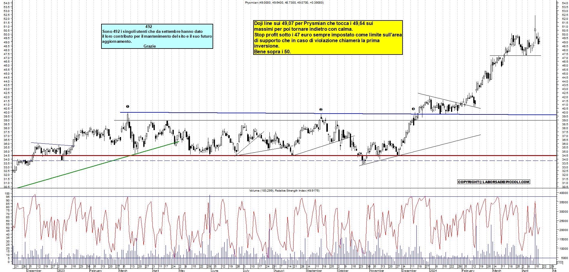This screenshot has width=569, height=272.
Task: Select the cyan box heading '492'
Action: [x=149, y=27]
